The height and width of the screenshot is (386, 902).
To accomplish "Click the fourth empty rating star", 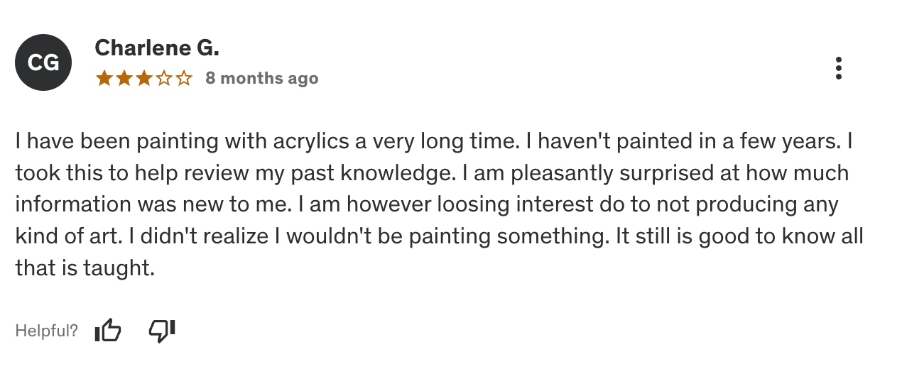I will (x=164, y=78).
